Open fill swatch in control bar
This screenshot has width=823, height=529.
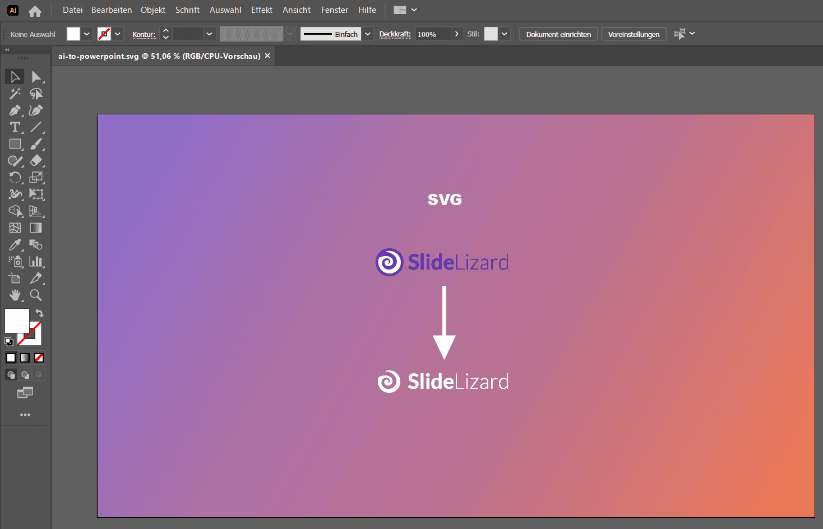[x=73, y=34]
